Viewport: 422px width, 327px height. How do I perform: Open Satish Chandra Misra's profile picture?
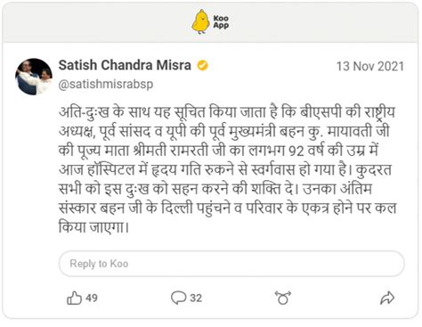coord(34,77)
